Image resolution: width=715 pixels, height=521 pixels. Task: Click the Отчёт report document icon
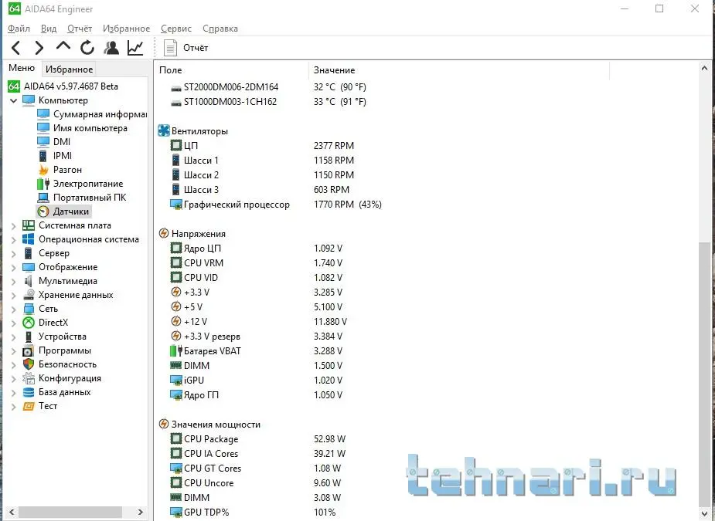170,47
